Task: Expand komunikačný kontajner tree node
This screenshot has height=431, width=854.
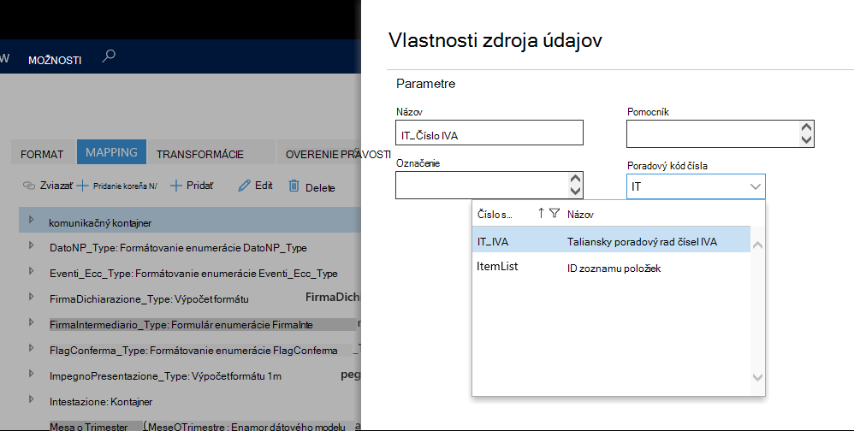Action: click(32, 219)
